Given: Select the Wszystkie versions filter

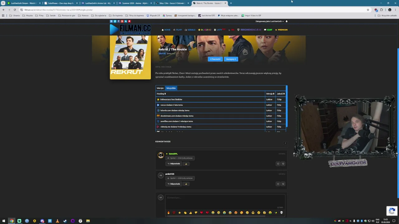Looking at the screenshot, I should [x=171, y=88].
